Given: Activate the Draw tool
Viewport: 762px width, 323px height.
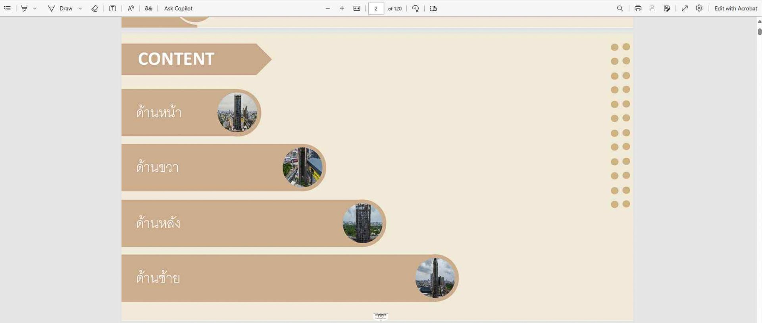Looking at the screenshot, I should (x=60, y=8).
